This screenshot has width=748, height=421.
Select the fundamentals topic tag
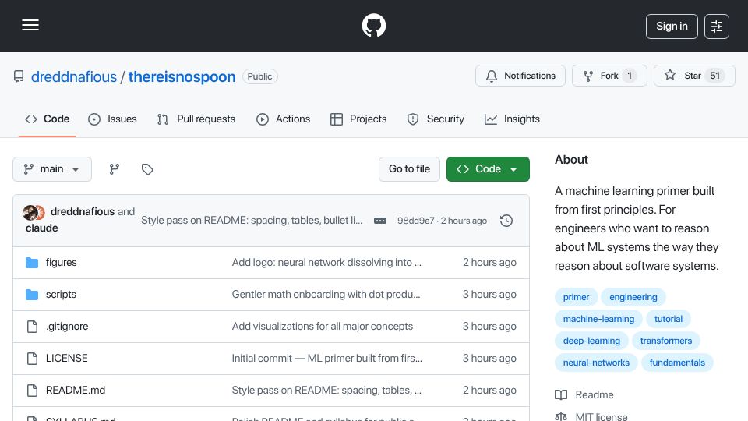pos(677,363)
